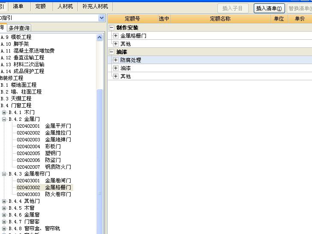The height and width of the screenshot is (234, 312).
Task: Collapse tree node B.4.3 金属卷帘门
Action: tap(4, 174)
